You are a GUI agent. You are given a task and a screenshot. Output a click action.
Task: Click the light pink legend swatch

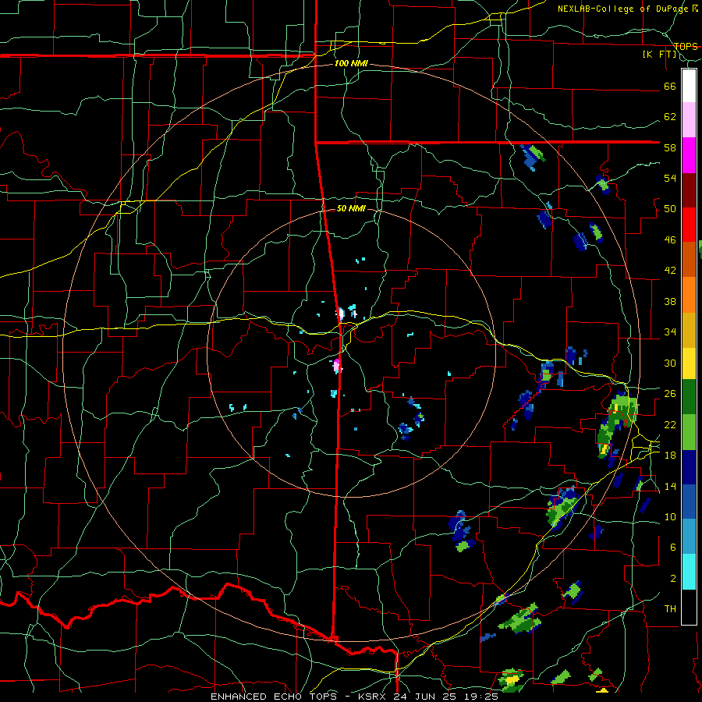pyautogui.click(x=689, y=119)
